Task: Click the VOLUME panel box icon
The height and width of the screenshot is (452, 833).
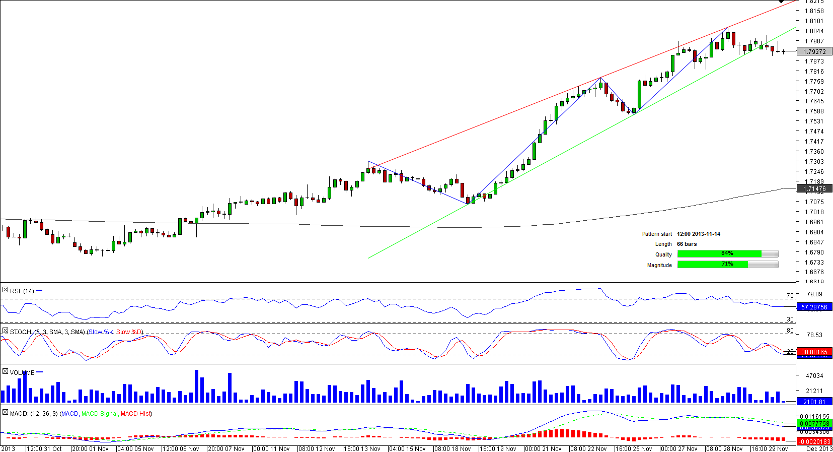Action: tap(5, 371)
